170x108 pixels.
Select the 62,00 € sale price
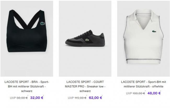click(95, 98)
